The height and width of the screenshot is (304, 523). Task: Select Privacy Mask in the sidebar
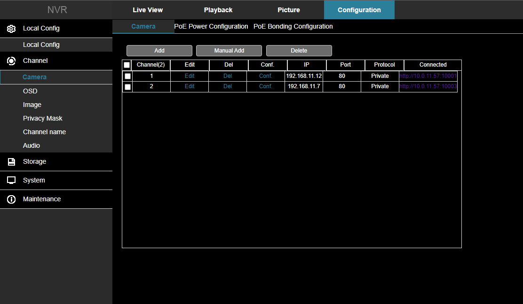(x=43, y=118)
